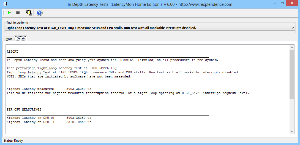Click the PER CPU MEASURINGS heading
This screenshot has height=145, width=300.
(24, 110)
